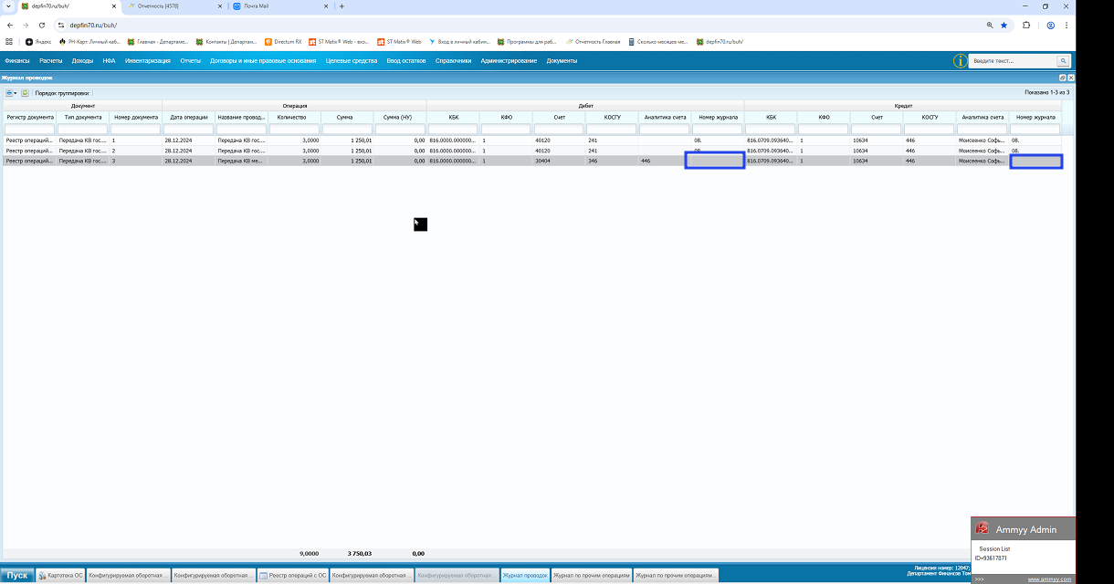Click the print icon in journal toolbar

click(9, 93)
